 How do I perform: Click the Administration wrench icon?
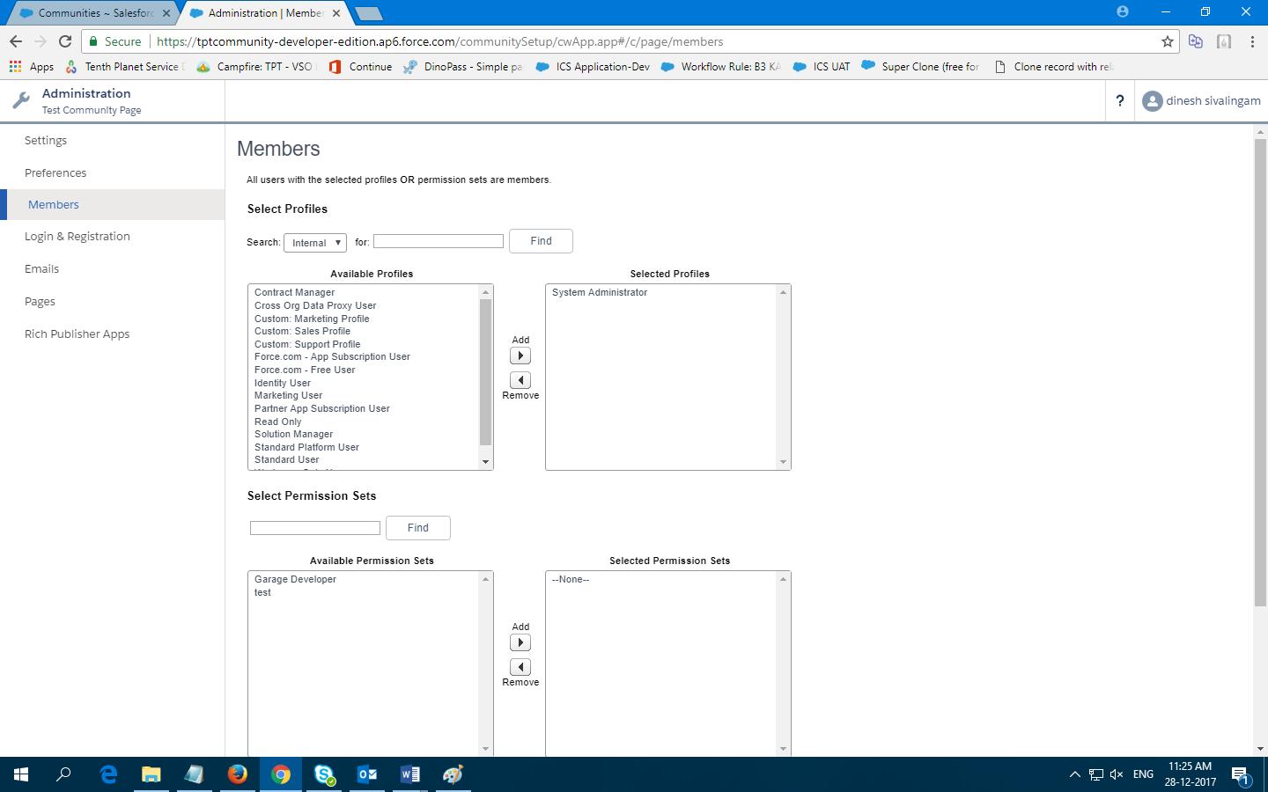(21, 100)
